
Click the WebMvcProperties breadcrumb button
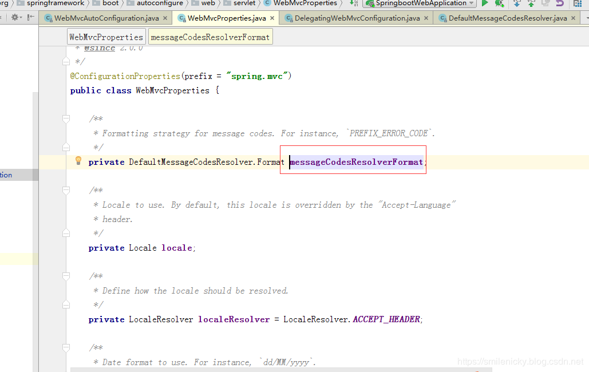click(x=106, y=37)
